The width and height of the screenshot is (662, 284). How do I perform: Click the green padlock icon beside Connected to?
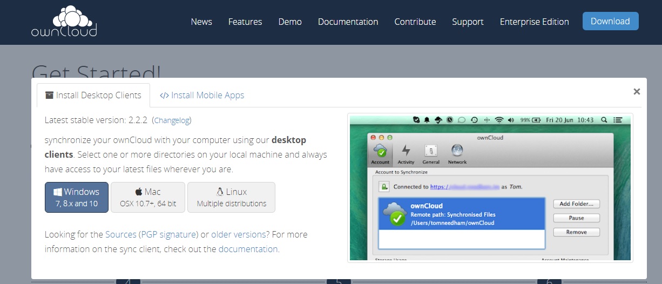click(384, 187)
